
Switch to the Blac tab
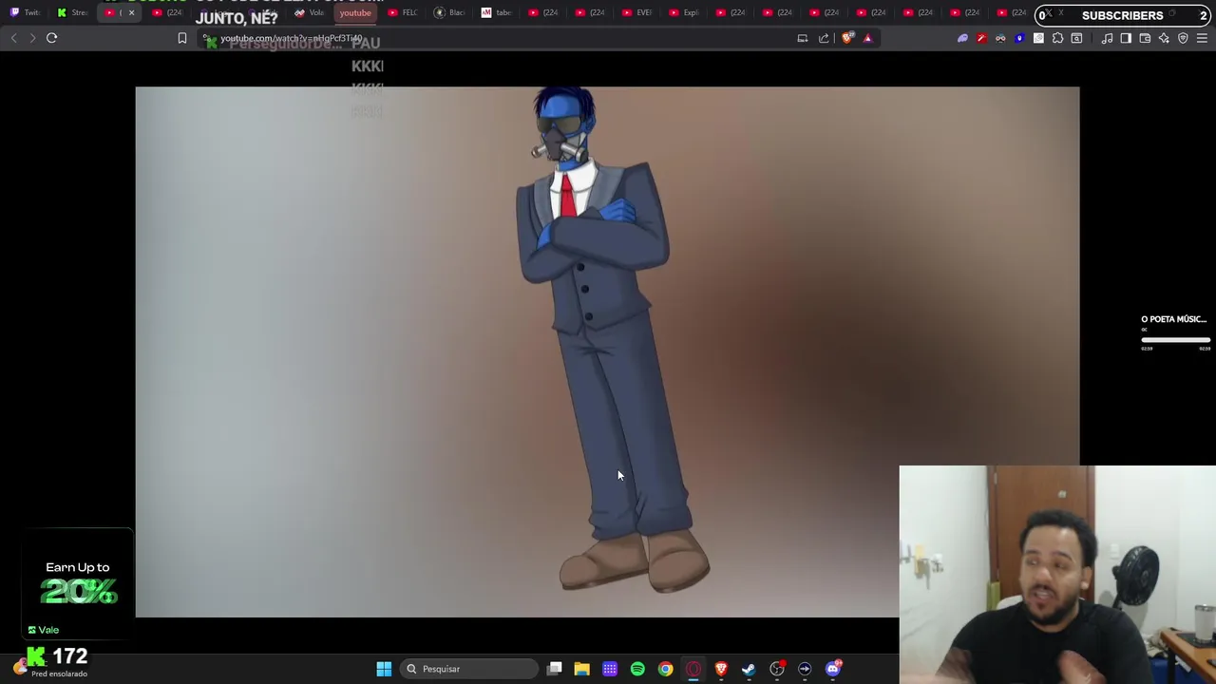pyautogui.click(x=450, y=12)
